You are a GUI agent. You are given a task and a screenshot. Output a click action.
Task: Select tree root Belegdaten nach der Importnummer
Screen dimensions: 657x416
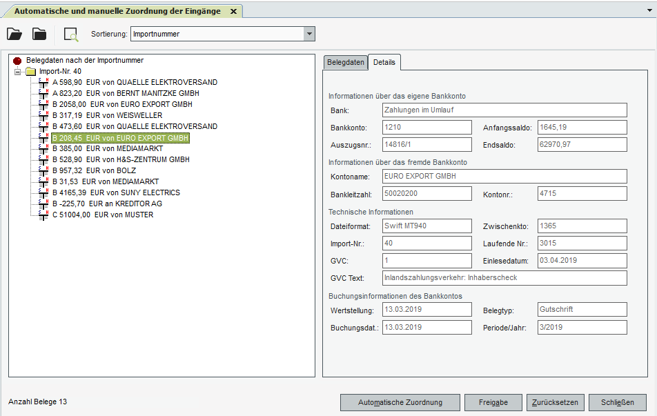click(x=85, y=60)
